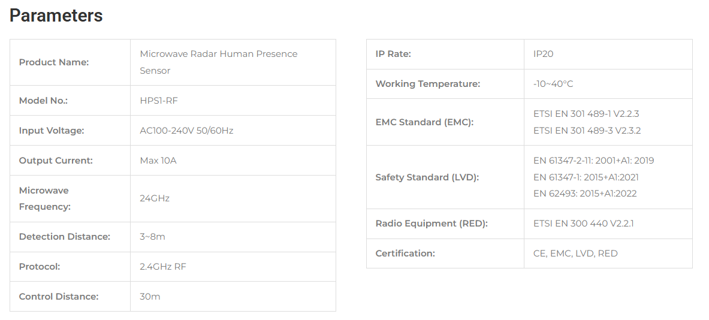Click Microwave Radar Human Presence Sensor text

(x=218, y=62)
